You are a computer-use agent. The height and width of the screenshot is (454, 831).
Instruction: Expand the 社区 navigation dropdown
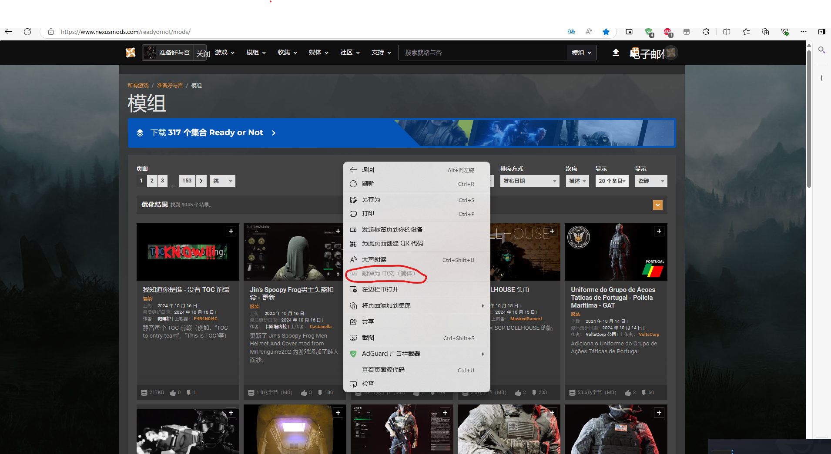[350, 53]
